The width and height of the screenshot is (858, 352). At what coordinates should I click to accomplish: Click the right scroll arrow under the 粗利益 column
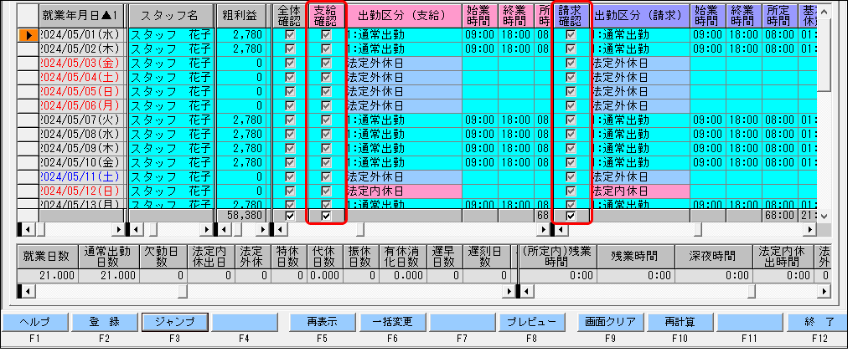point(263,229)
